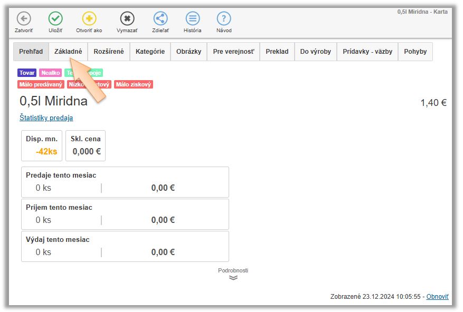Screen dimensions: 463x312
Task: Select the Kategórie tab
Action: point(150,52)
